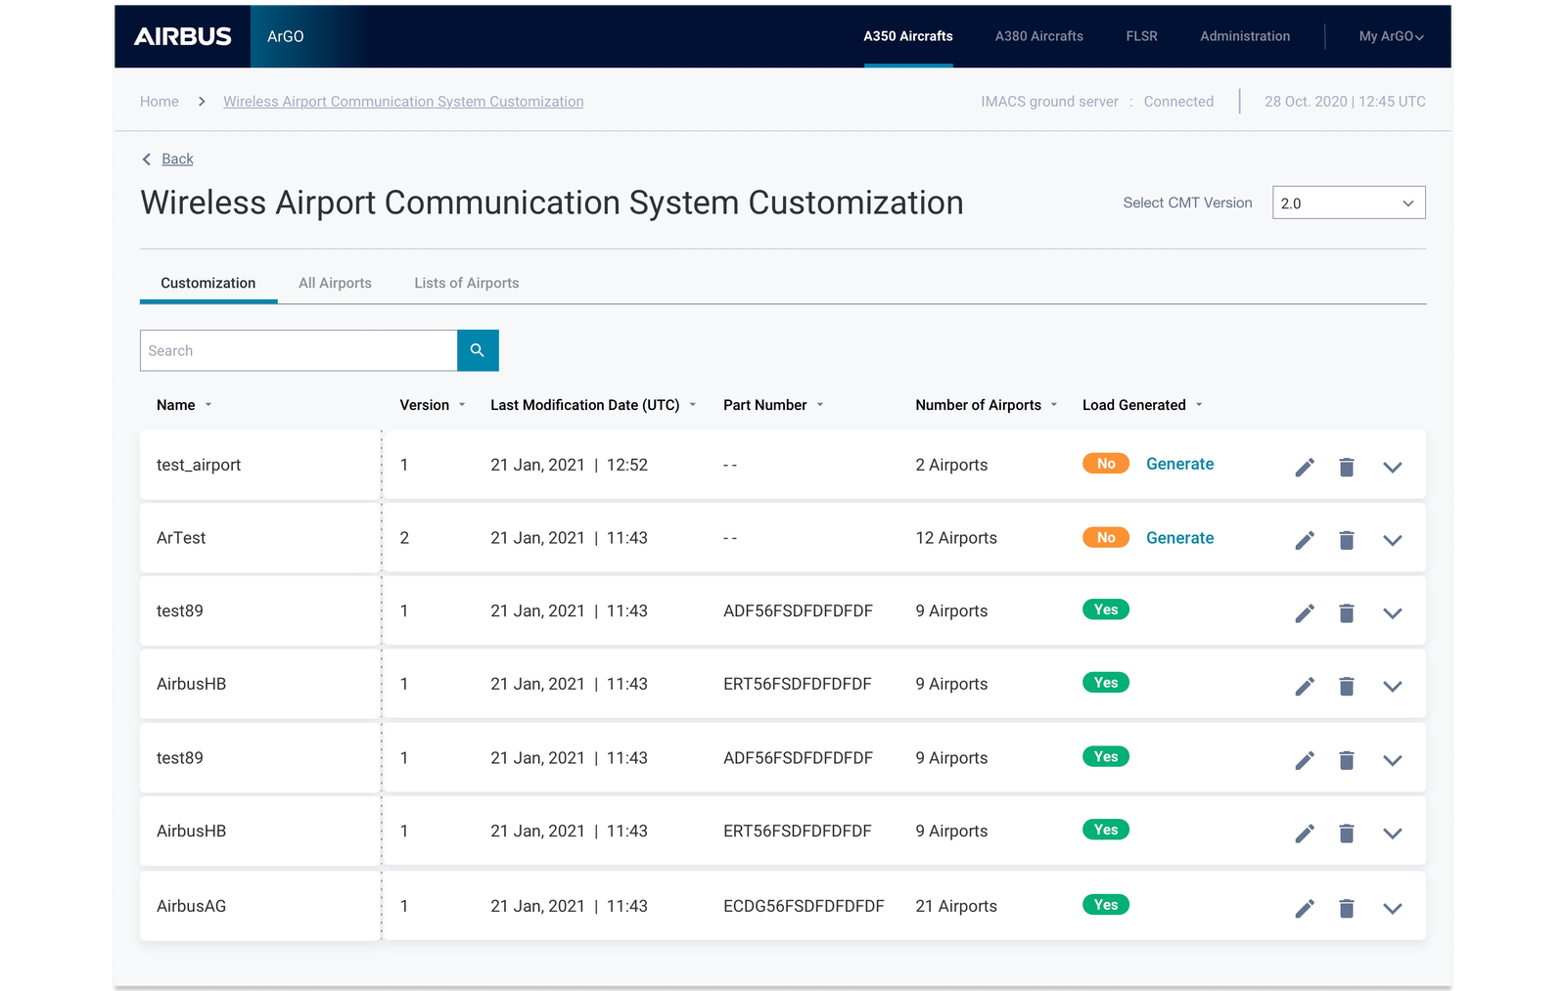Click the back arrow chevron icon
Viewport: 1566px width, 991px height.
coord(147,159)
